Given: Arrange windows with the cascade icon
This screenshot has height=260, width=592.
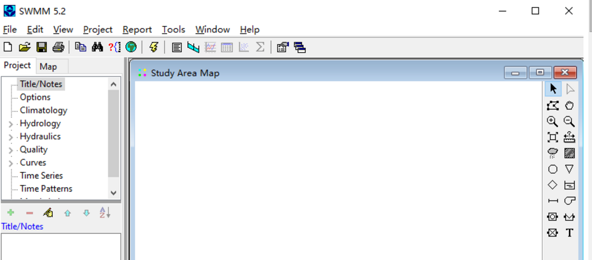Looking at the screenshot, I should (x=300, y=47).
